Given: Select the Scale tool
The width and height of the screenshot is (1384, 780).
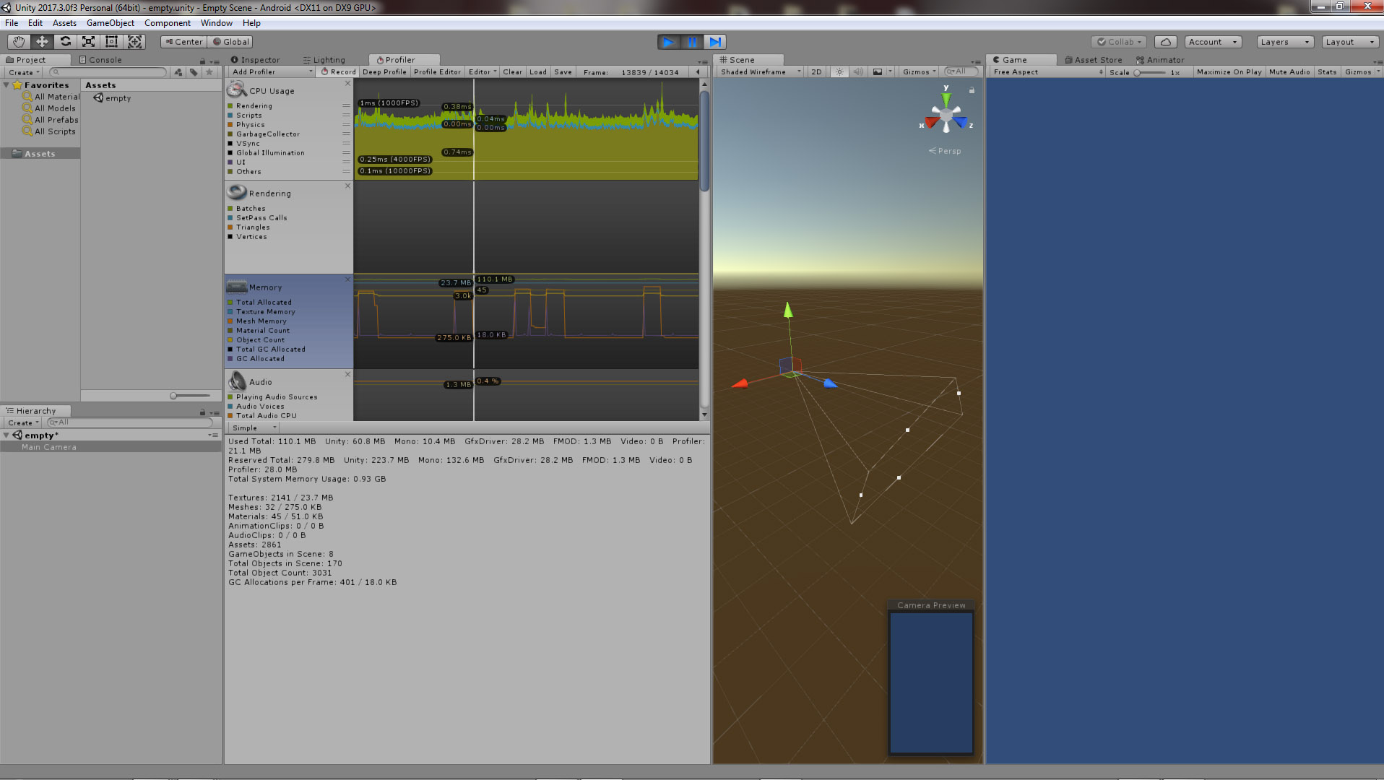Looking at the screenshot, I should point(88,42).
